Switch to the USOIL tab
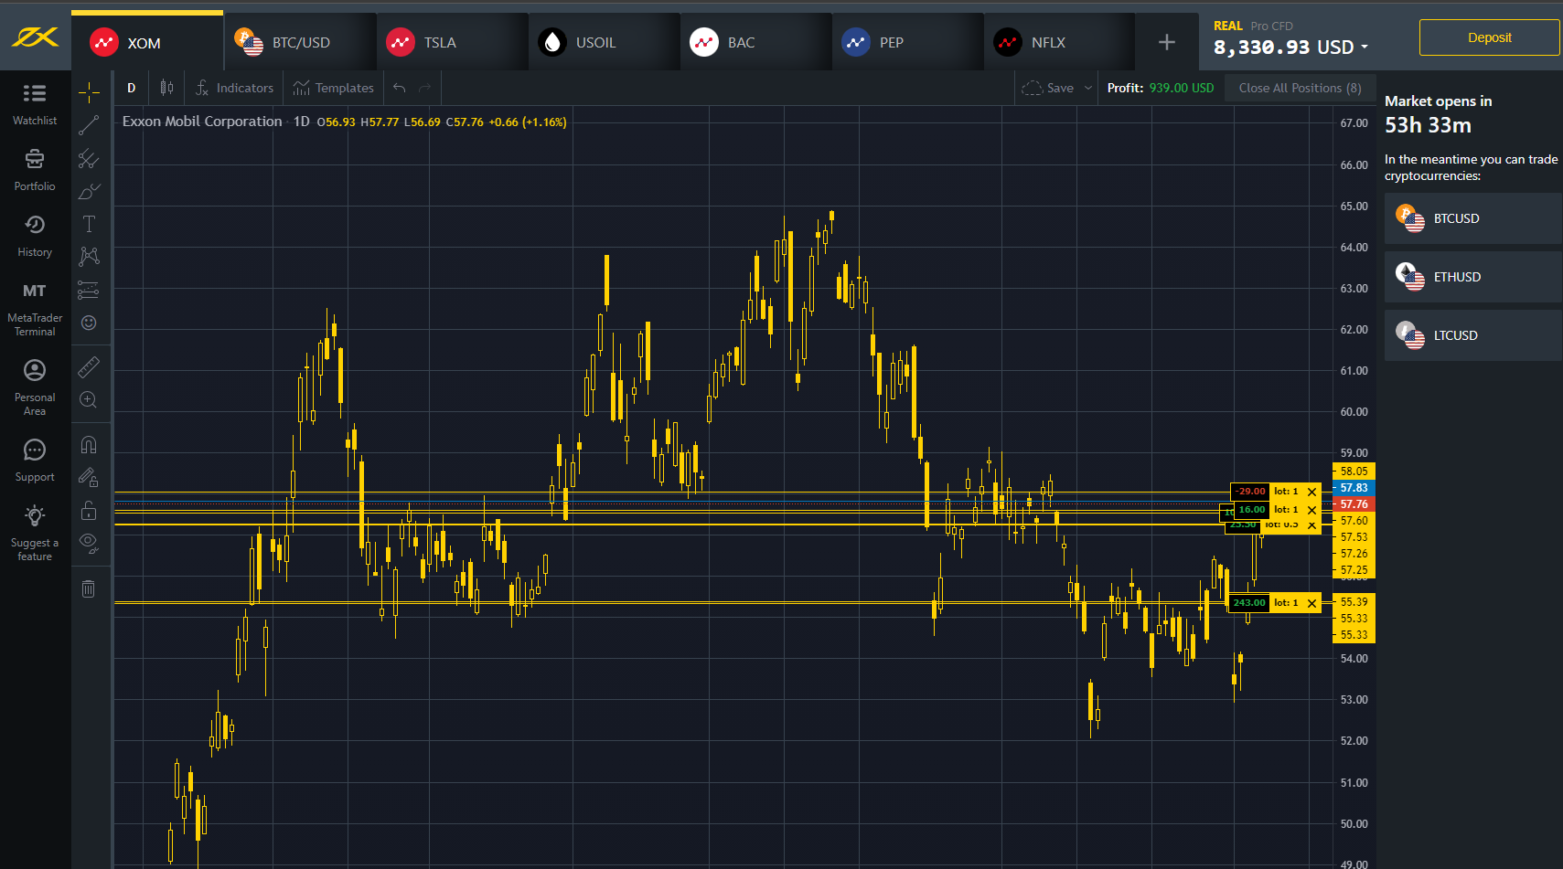 tap(604, 42)
